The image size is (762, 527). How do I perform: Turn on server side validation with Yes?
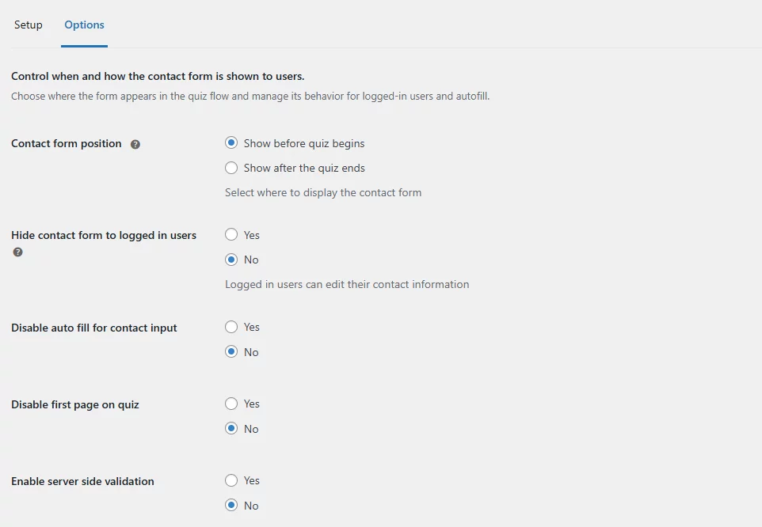(231, 480)
